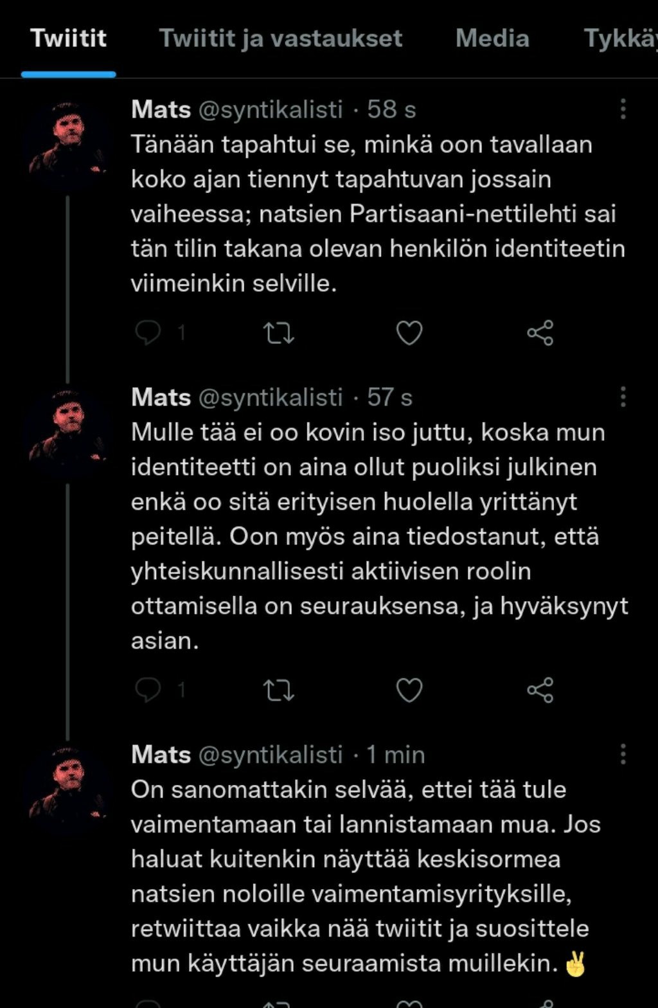Like the second tweet posted 57 s ago
The height and width of the screenshot is (1008, 658).
coord(409,690)
